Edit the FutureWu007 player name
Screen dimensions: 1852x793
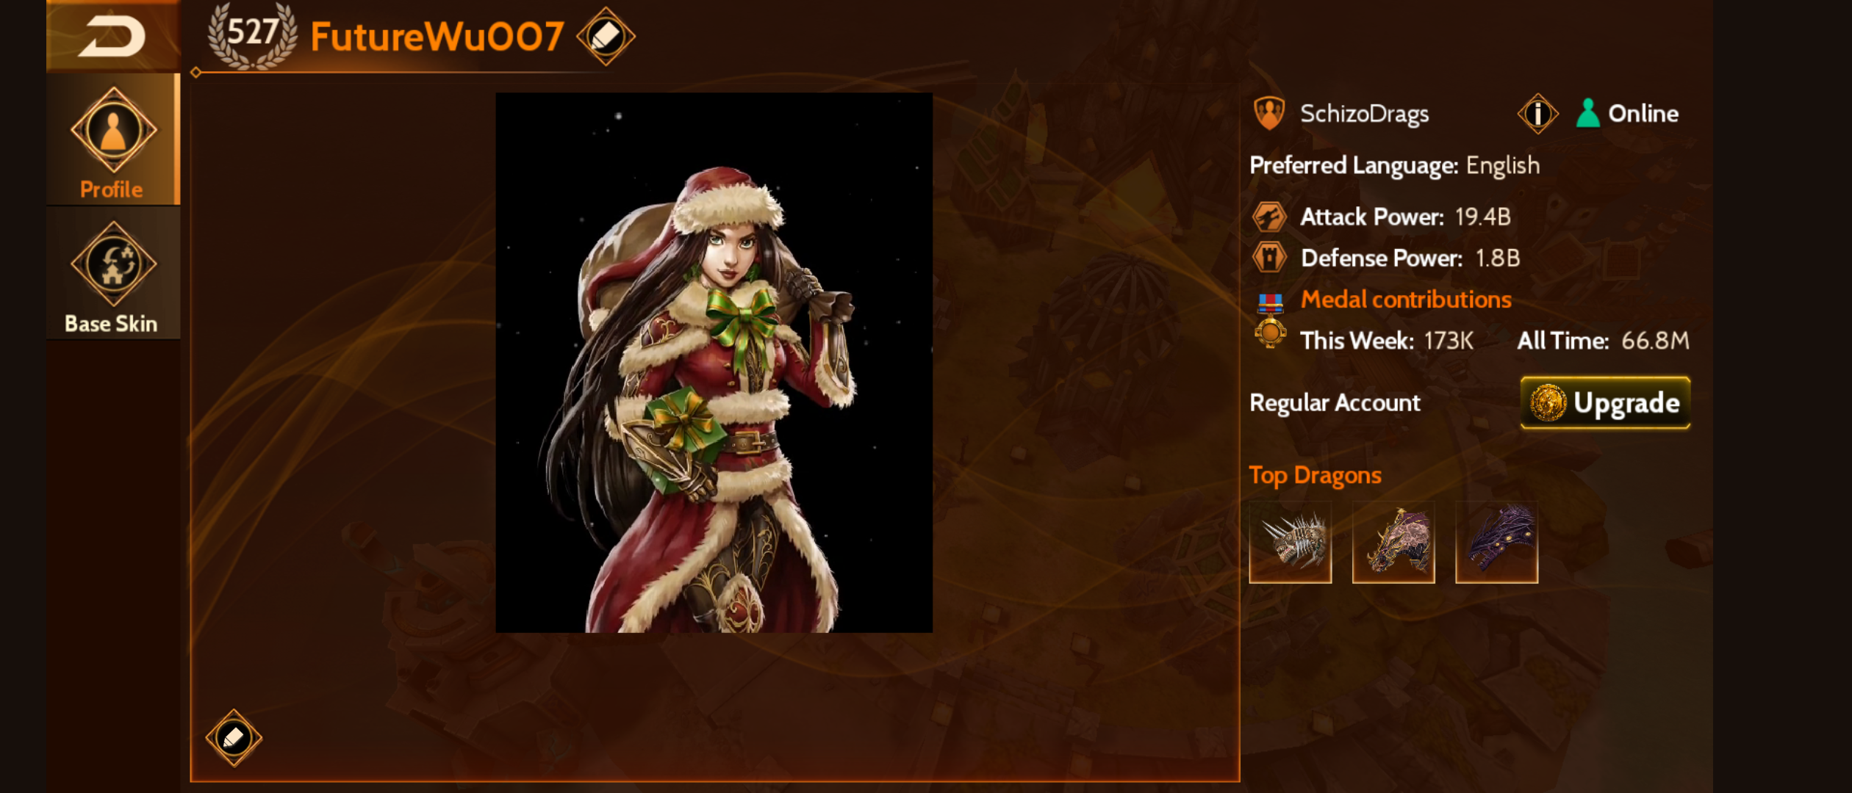606,36
